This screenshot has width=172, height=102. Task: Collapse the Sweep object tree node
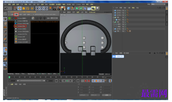113,22
